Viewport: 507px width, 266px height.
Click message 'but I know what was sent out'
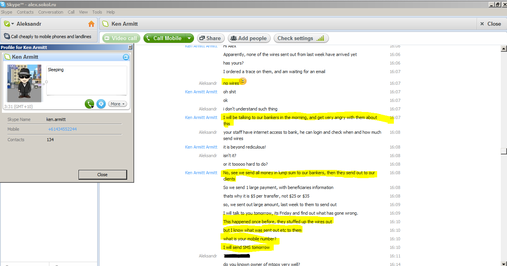click(x=262, y=230)
